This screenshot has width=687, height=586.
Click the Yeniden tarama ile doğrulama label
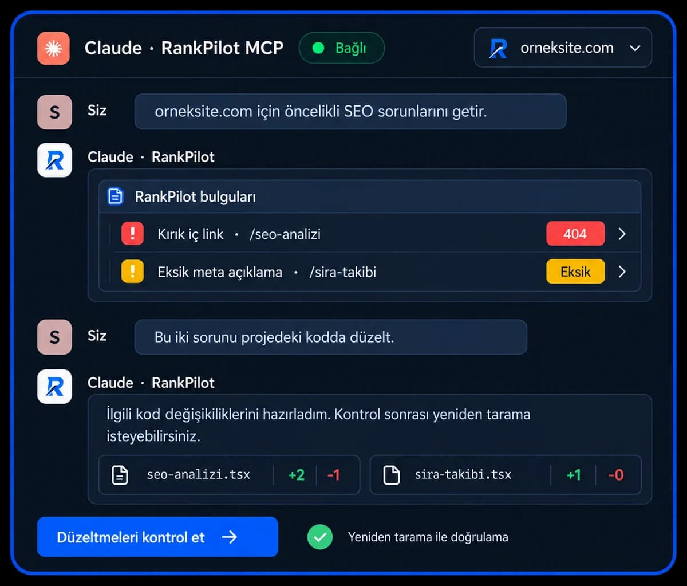click(428, 537)
